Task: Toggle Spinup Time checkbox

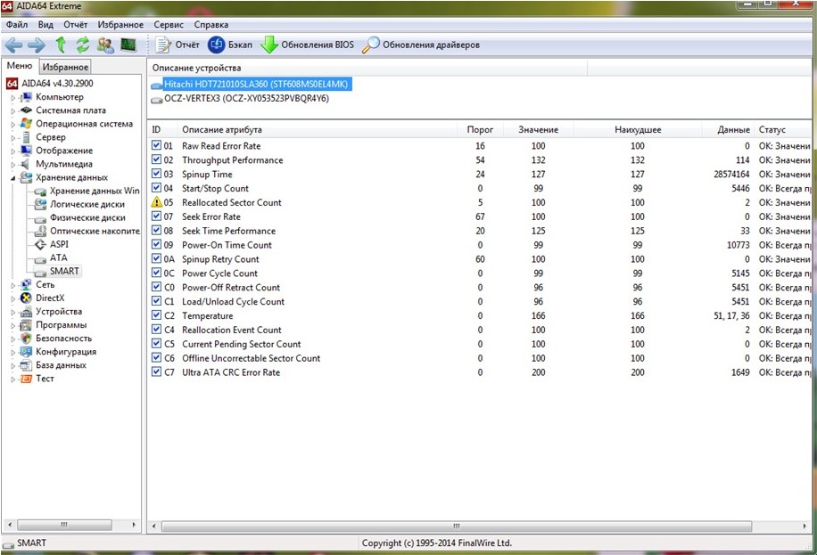Action: click(156, 174)
